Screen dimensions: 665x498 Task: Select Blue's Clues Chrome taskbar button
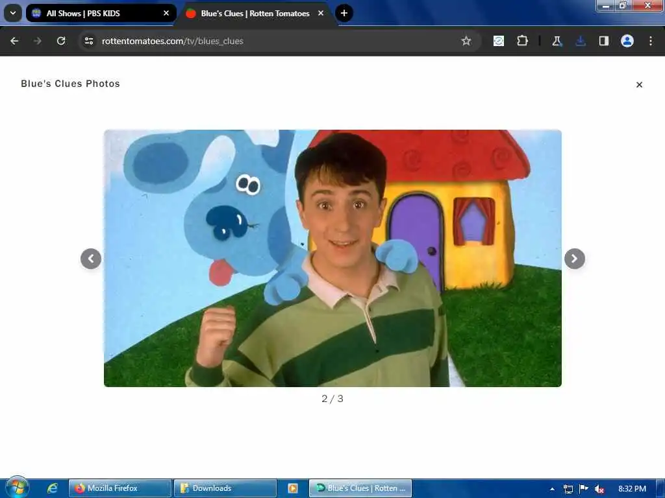click(360, 488)
